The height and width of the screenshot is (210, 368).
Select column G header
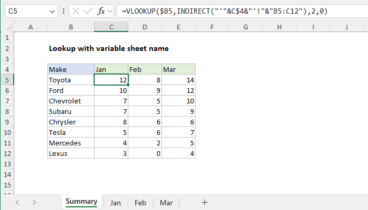click(x=246, y=27)
